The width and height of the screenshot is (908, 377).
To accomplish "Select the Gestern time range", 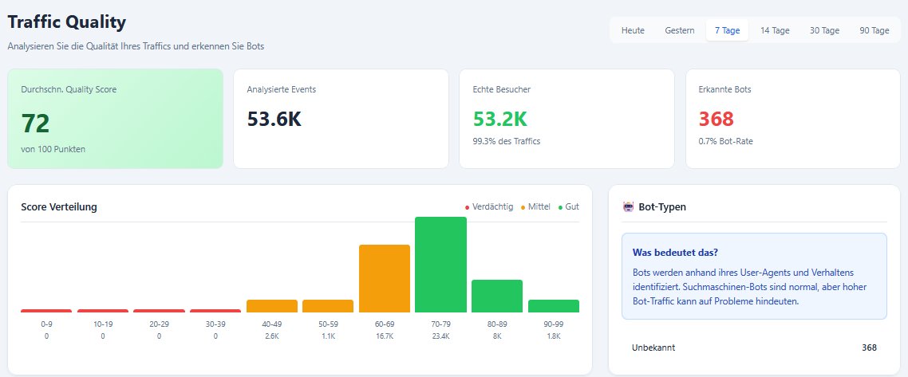I will 679,30.
